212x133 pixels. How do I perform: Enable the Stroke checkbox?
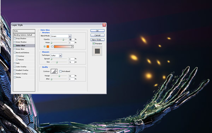tap(15, 77)
